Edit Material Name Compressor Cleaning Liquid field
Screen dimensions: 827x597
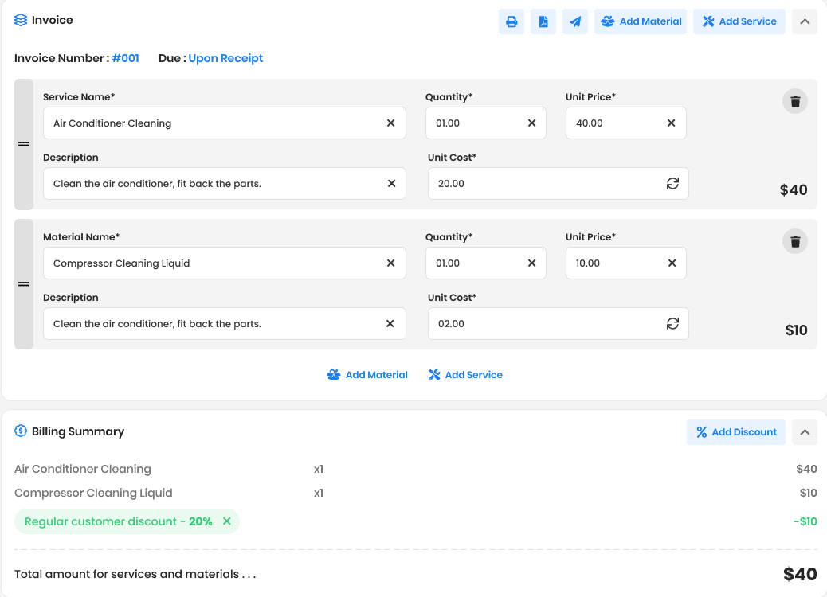224,263
